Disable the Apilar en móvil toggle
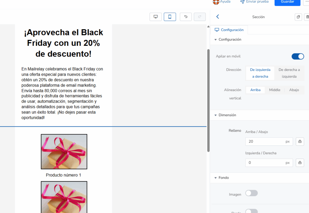Viewport: 309px width, 213px height. (x=298, y=56)
